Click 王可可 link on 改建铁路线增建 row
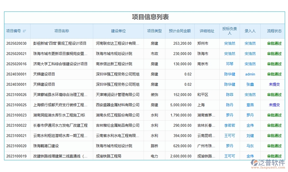Viewport: 288px width, 172px height. pos(230,156)
